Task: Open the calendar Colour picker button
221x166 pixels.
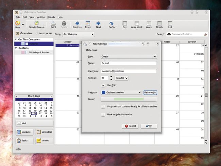Action: pyautogui.click(x=129, y=99)
